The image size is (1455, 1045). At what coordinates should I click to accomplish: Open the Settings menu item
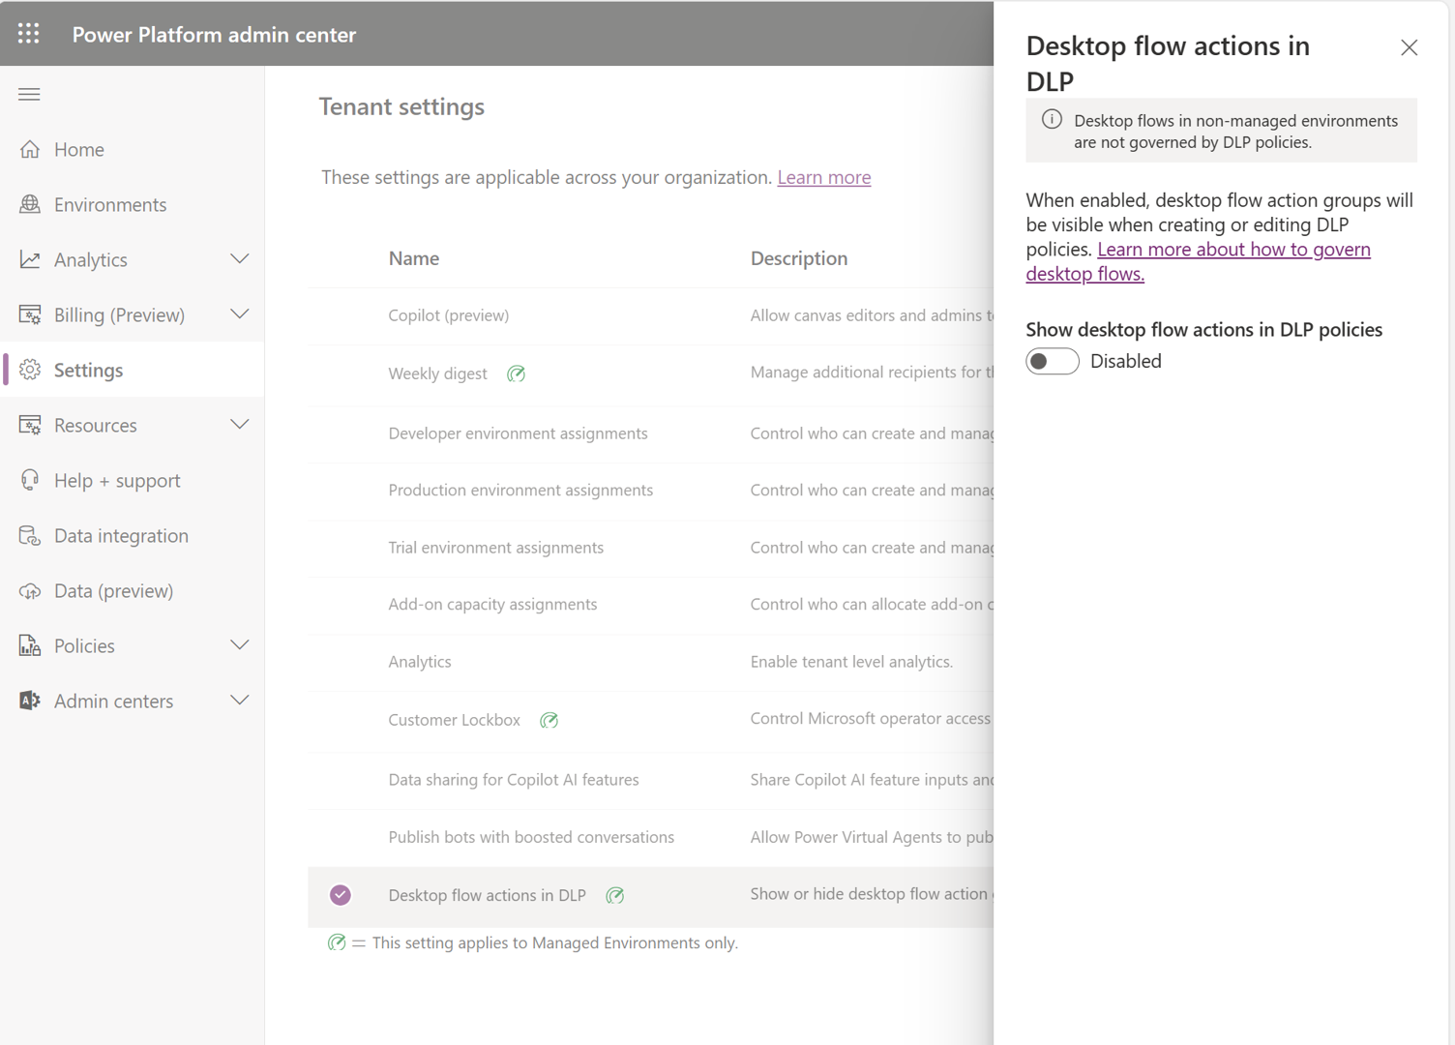(88, 369)
